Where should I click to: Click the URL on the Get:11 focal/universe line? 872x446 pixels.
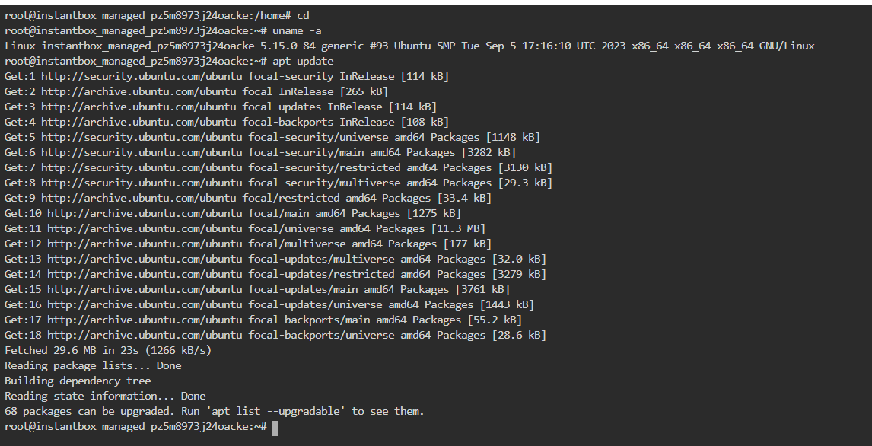(x=145, y=228)
